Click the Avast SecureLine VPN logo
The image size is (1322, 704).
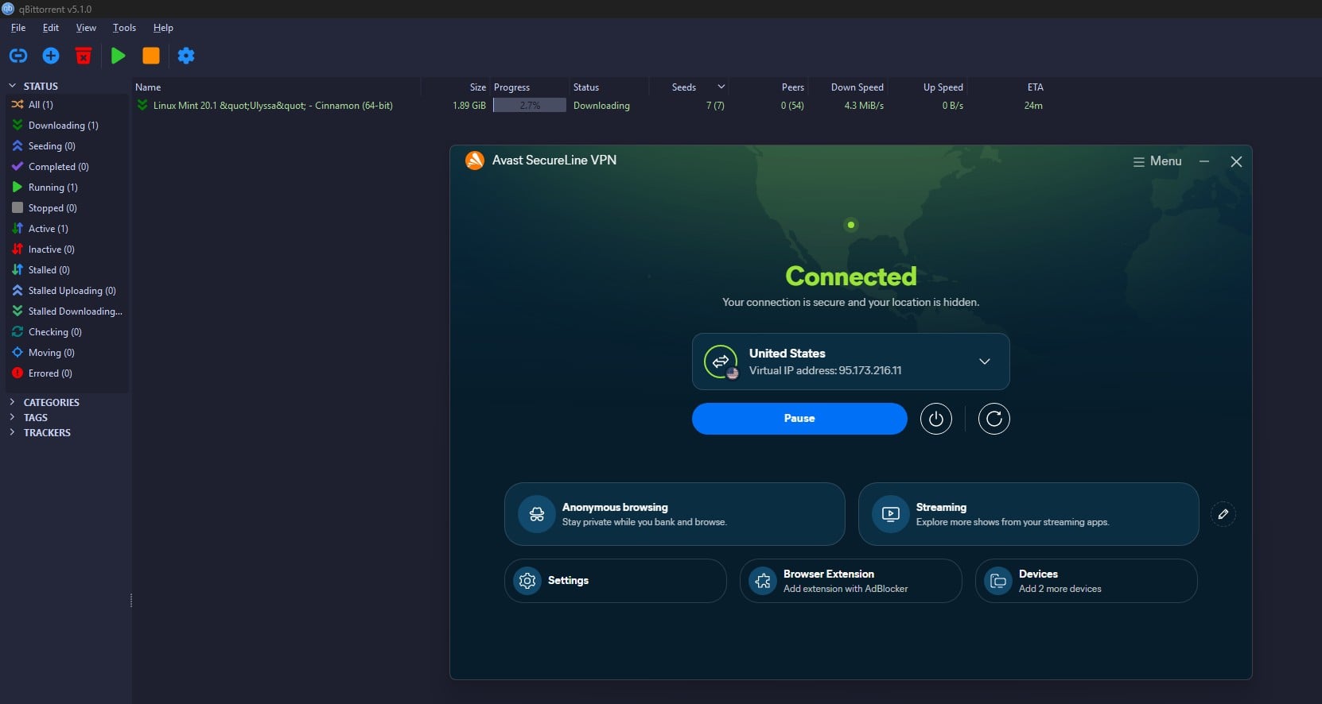click(x=475, y=161)
